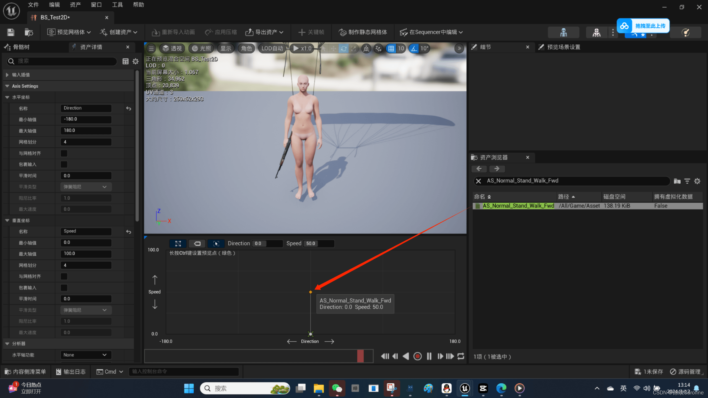708x398 pixels.
Task: Open the asset browser settings gear
Action: click(697, 181)
